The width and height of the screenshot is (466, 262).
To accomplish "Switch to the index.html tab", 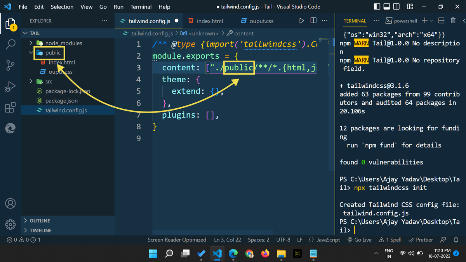I will [209, 21].
